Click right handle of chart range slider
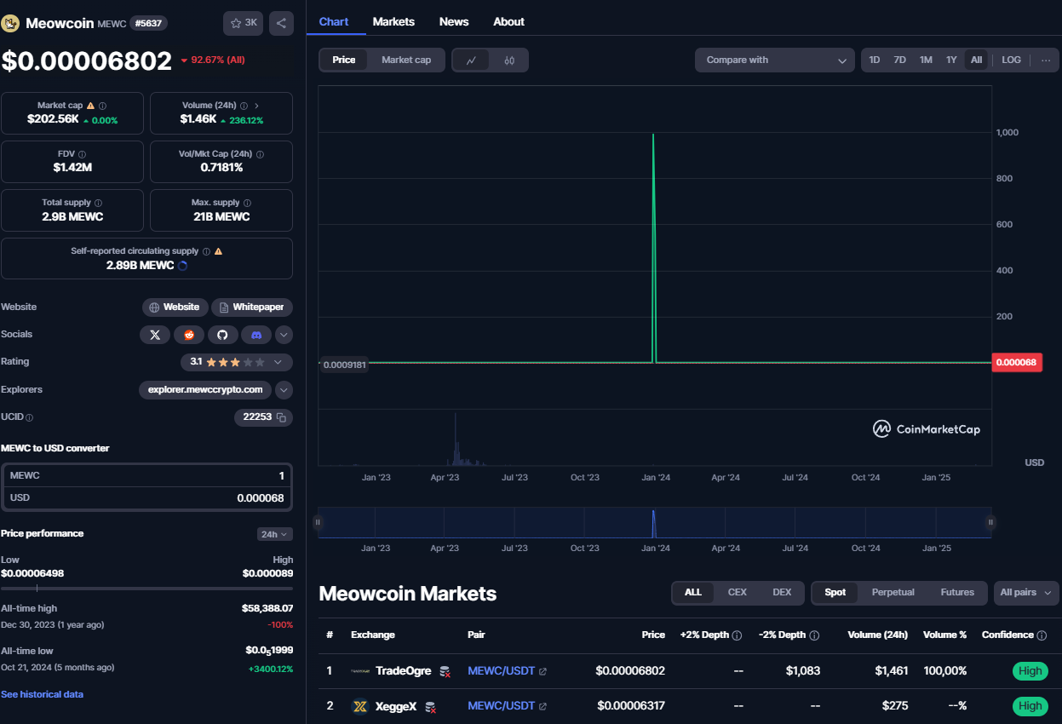Image resolution: width=1062 pixels, height=724 pixels. (990, 522)
